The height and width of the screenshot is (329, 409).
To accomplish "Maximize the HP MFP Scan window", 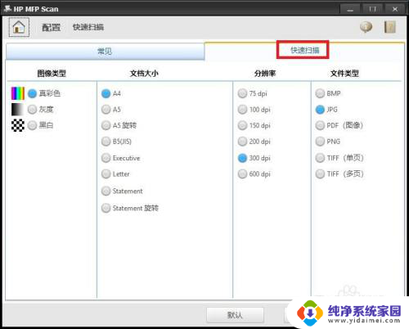I will pos(372,9).
